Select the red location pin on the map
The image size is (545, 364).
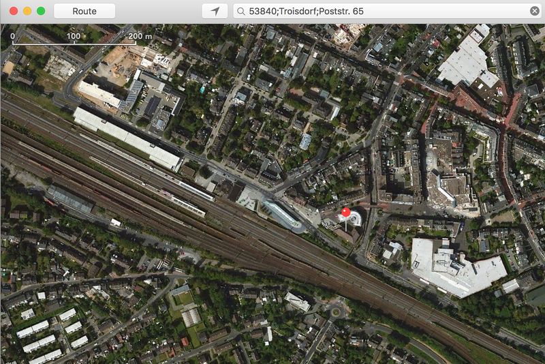coord(345,213)
